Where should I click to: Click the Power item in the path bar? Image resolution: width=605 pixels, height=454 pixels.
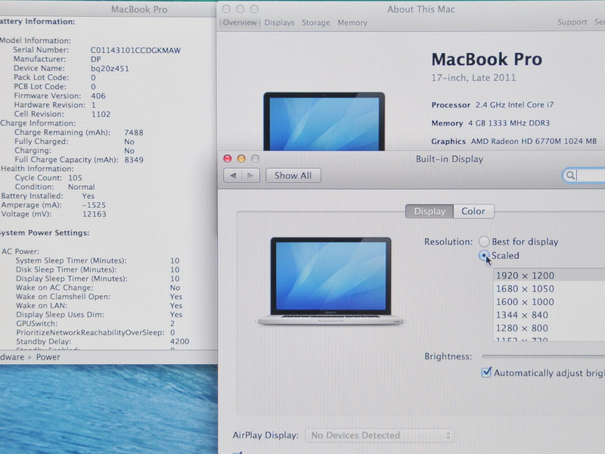48,357
